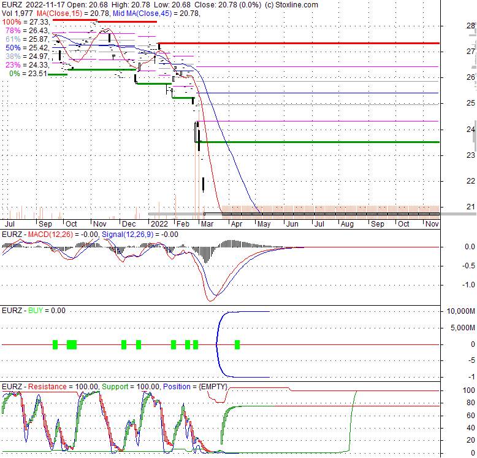Image resolution: width=477 pixels, height=458 pixels.
Task: Click the EURZ - BUY = 0.00 label
Action: 34,311
